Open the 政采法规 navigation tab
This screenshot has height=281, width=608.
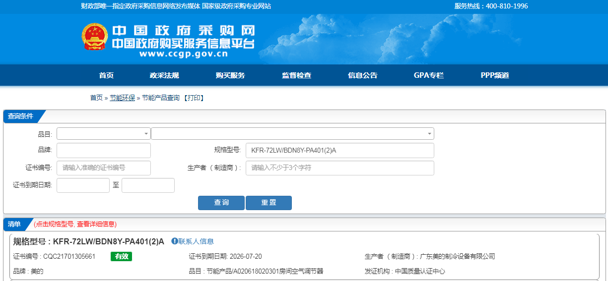click(x=164, y=75)
